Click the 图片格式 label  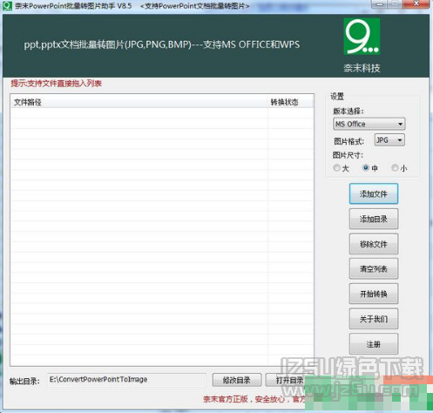[x=348, y=141]
